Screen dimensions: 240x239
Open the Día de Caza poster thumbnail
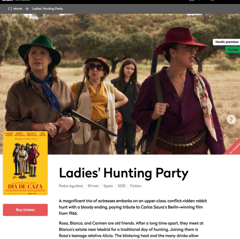[x=25, y=163]
